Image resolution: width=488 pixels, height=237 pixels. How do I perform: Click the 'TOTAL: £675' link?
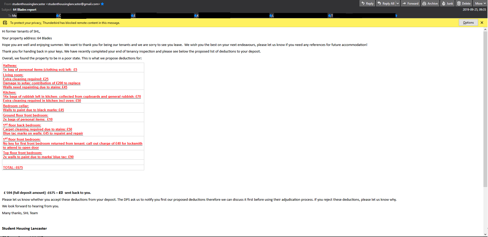[13, 167]
